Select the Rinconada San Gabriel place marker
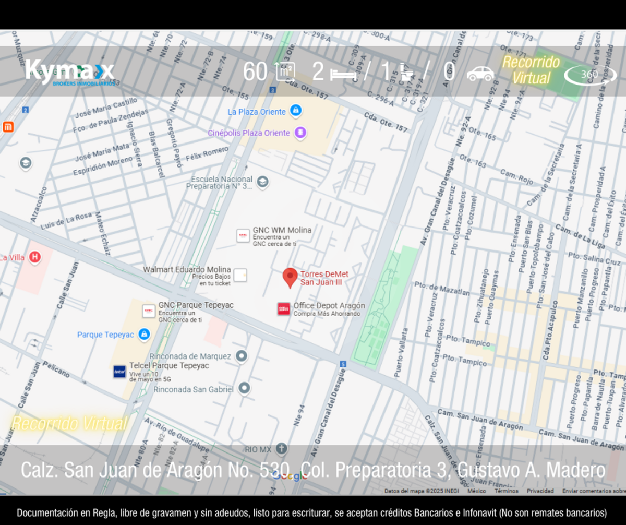Image resolution: width=626 pixels, height=525 pixels. [244, 388]
